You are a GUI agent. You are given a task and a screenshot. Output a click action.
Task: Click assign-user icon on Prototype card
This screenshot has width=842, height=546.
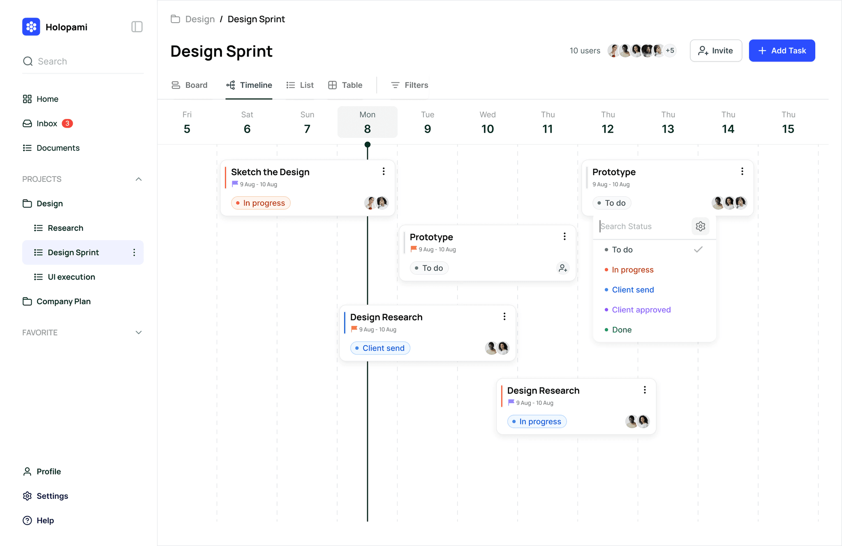pyautogui.click(x=562, y=268)
